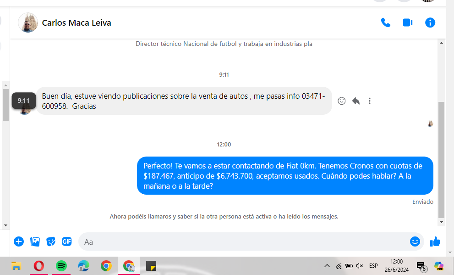Toggle the muted volume icon in the tray
The width and height of the screenshot is (454, 275).
click(360, 266)
